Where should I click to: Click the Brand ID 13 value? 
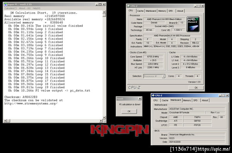[x=182, y=23]
